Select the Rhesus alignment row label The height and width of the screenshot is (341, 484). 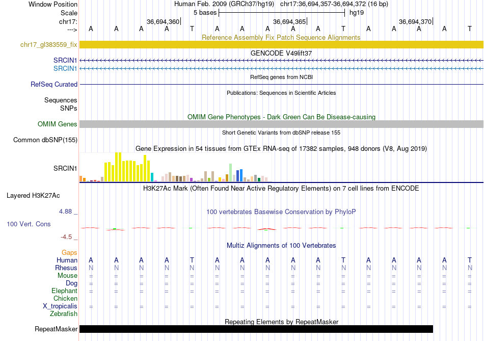(66, 268)
